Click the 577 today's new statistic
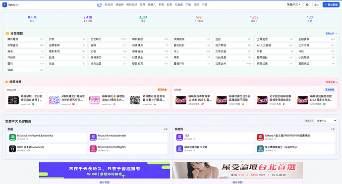Viewport: 342px width, 184px height. point(199,19)
